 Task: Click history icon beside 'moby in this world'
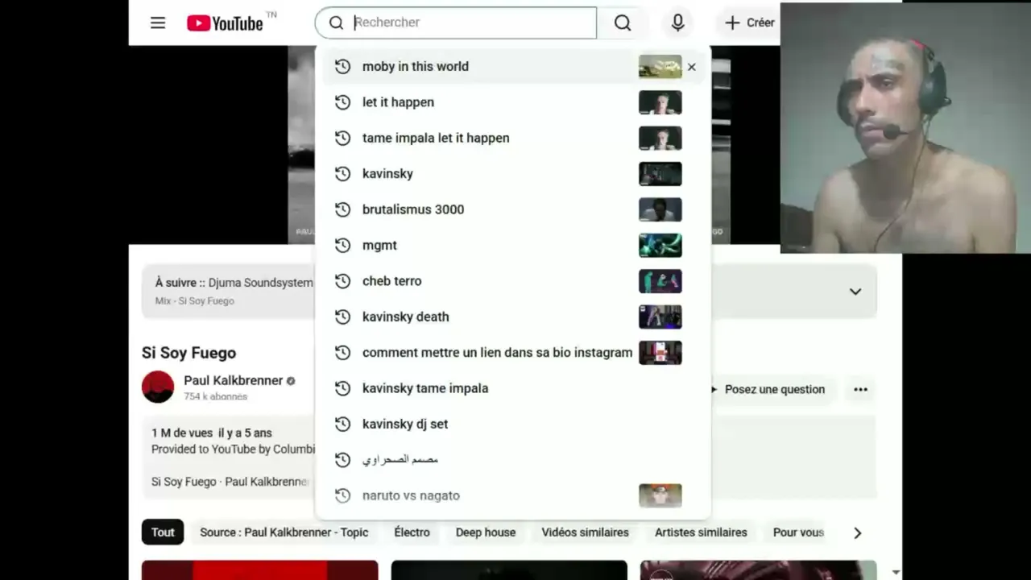342,67
